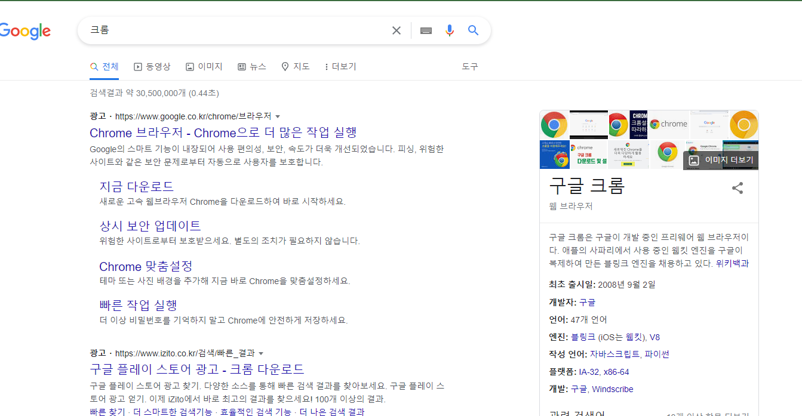Click the 2008년 9월 2일 release date

pyautogui.click(x=626, y=285)
